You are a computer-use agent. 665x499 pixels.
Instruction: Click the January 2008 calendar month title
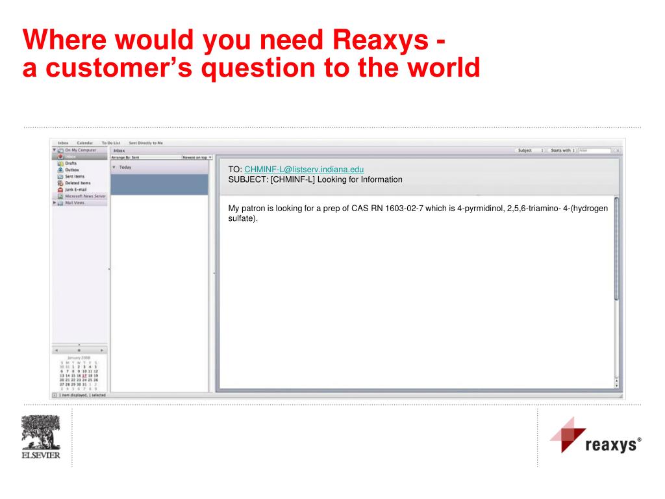pos(79,358)
